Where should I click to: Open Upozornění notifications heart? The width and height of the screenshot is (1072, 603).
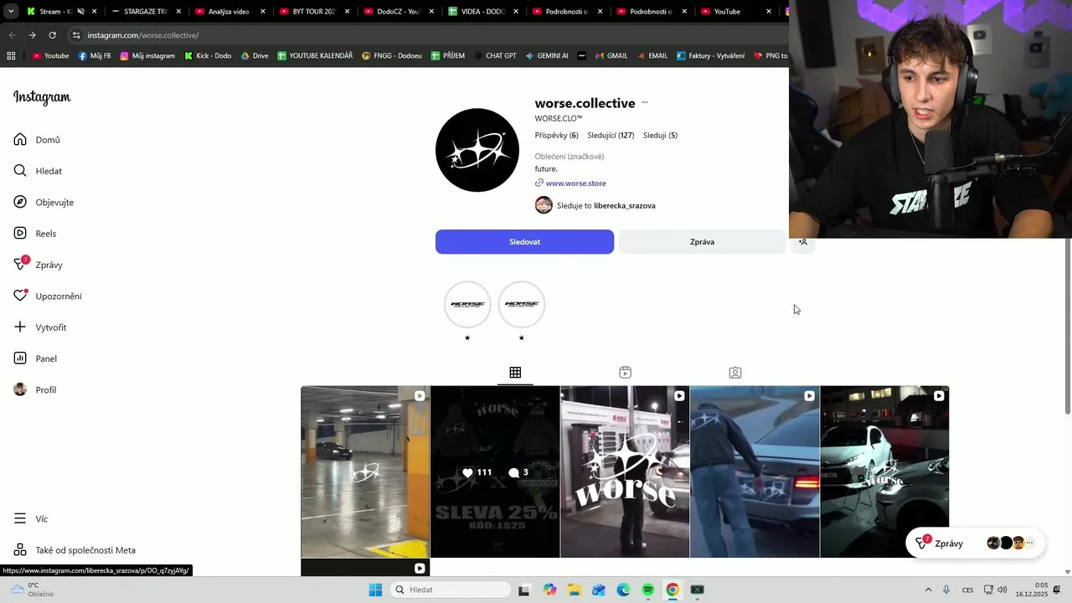pos(48,296)
